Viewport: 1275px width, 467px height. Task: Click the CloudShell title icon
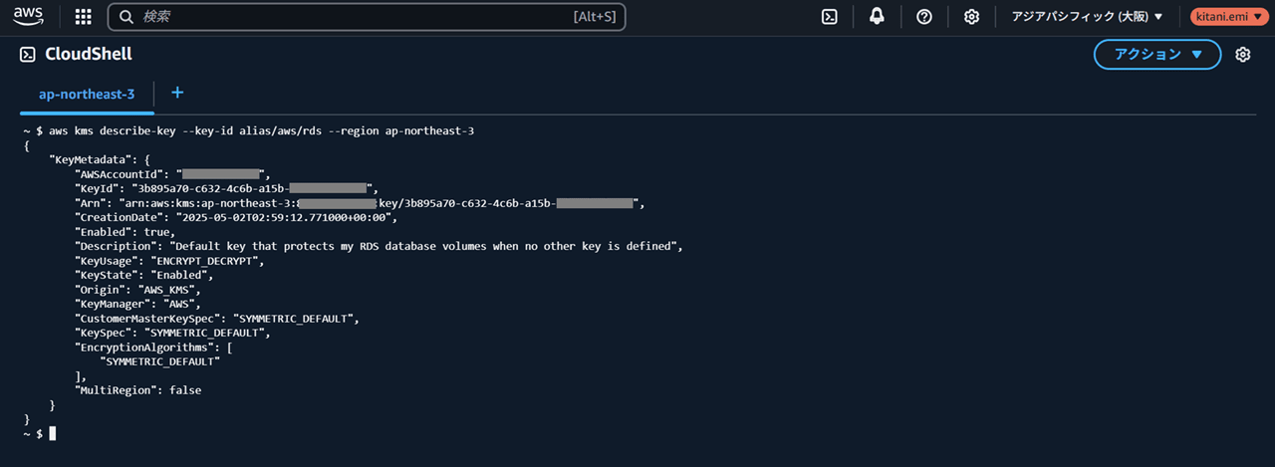pyautogui.click(x=28, y=55)
